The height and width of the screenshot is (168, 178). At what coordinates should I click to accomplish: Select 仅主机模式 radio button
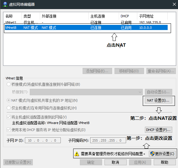[9, 108]
